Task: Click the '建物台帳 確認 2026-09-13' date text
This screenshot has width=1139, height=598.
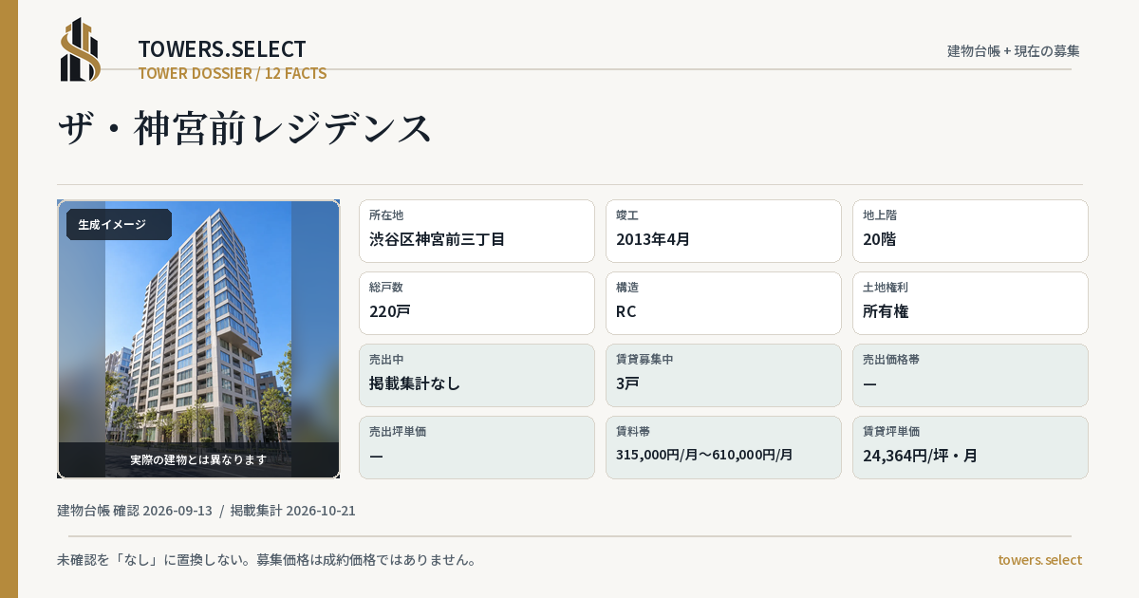Action: click(x=135, y=511)
